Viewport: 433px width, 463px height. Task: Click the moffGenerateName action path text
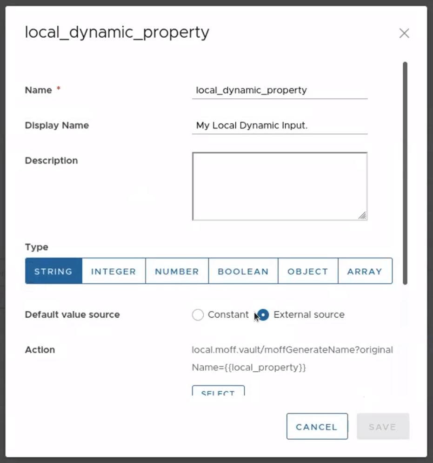point(292,358)
